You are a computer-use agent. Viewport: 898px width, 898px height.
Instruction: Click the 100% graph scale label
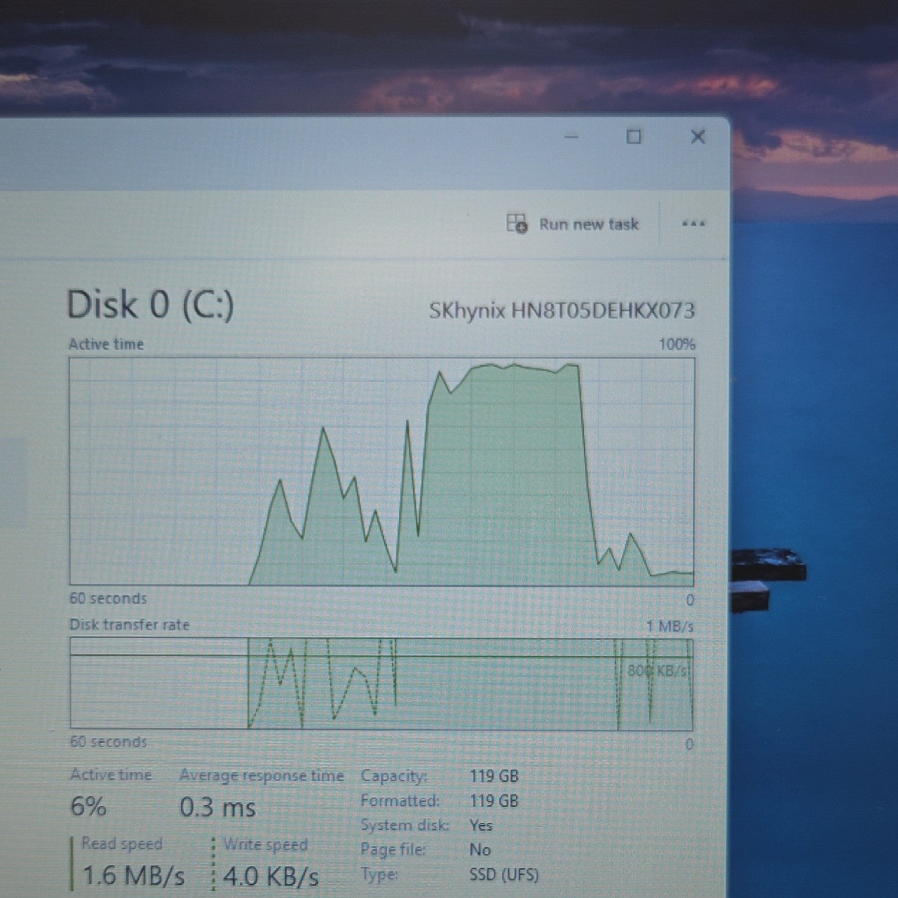(677, 344)
